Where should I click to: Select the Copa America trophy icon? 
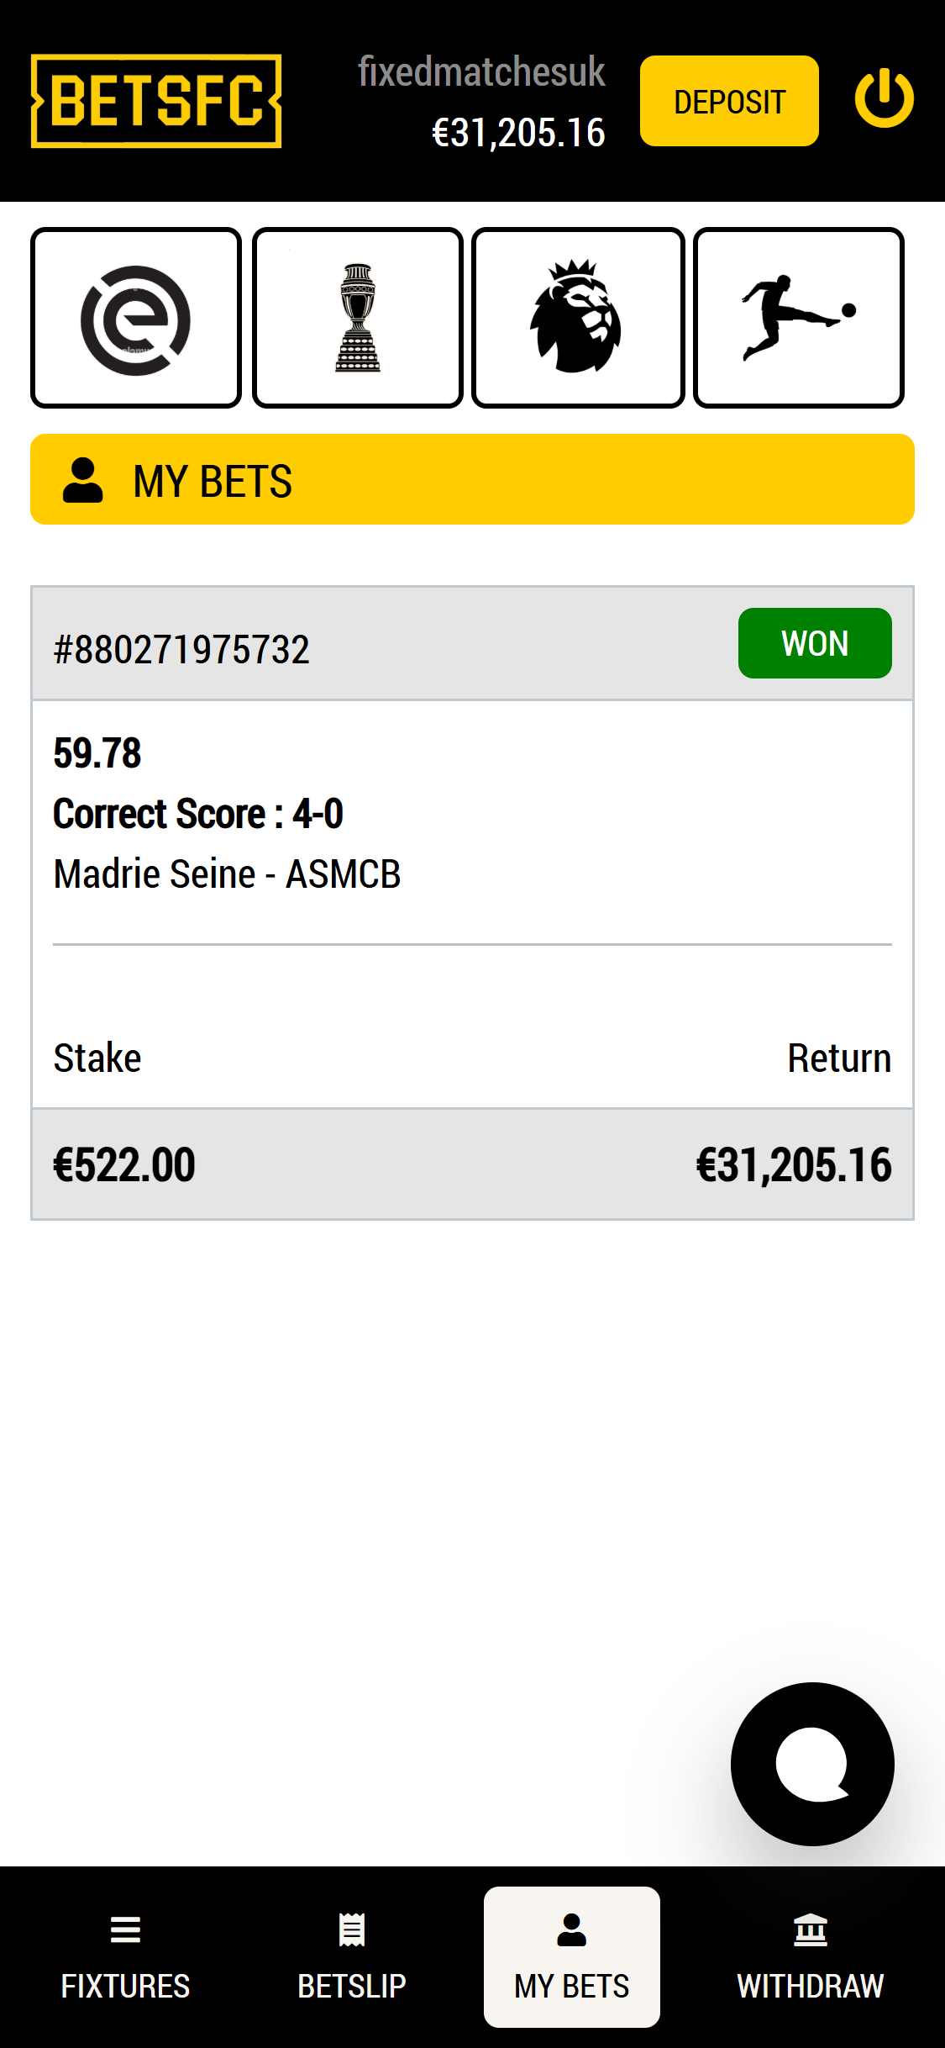(358, 318)
